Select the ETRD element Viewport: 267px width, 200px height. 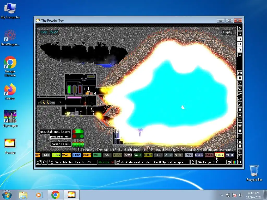click(158, 155)
